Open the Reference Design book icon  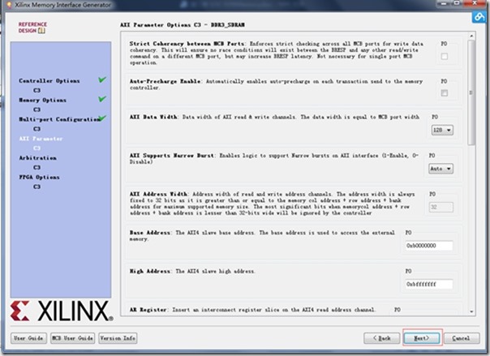pyautogui.click(x=41, y=31)
